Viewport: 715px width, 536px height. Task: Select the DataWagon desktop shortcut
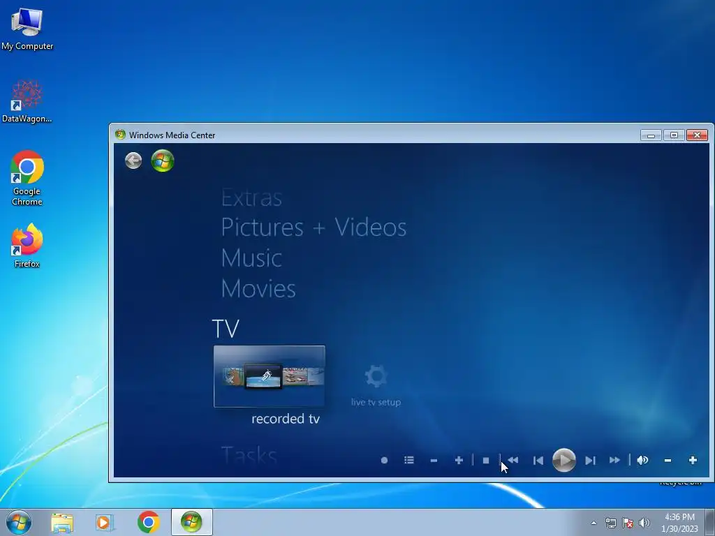coord(27,101)
